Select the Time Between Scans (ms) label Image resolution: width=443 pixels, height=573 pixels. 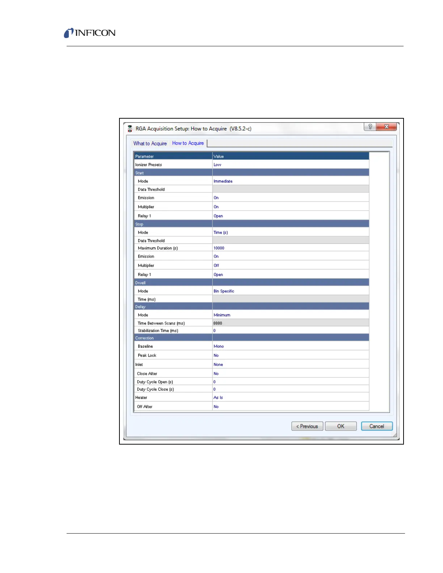click(x=161, y=323)
